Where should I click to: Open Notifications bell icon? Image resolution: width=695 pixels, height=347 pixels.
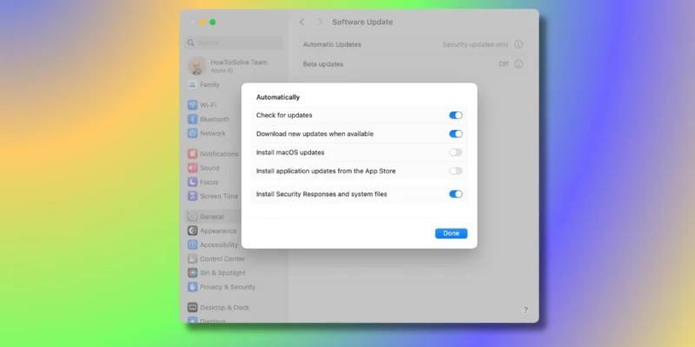pyautogui.click(x=192, y=154)
